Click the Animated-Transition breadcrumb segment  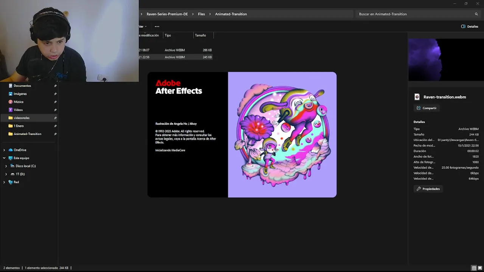(x=231, y=14)
